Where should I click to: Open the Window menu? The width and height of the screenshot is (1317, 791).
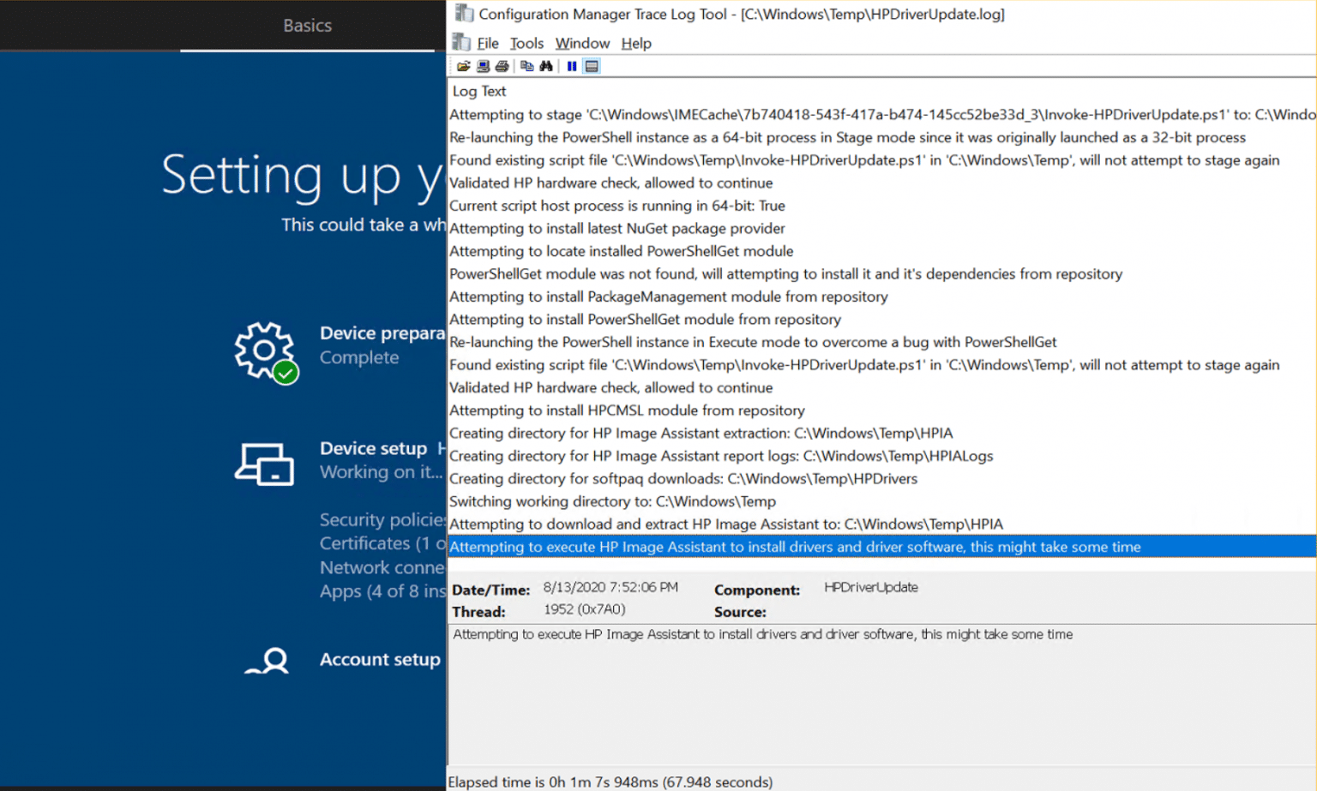(x=582, y=43)
